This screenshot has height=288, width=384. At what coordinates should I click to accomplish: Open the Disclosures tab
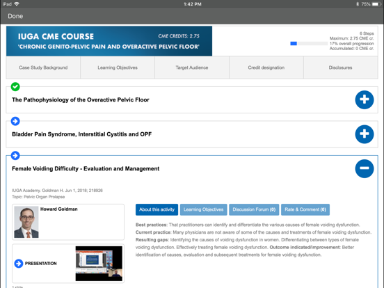coord(340,67)
